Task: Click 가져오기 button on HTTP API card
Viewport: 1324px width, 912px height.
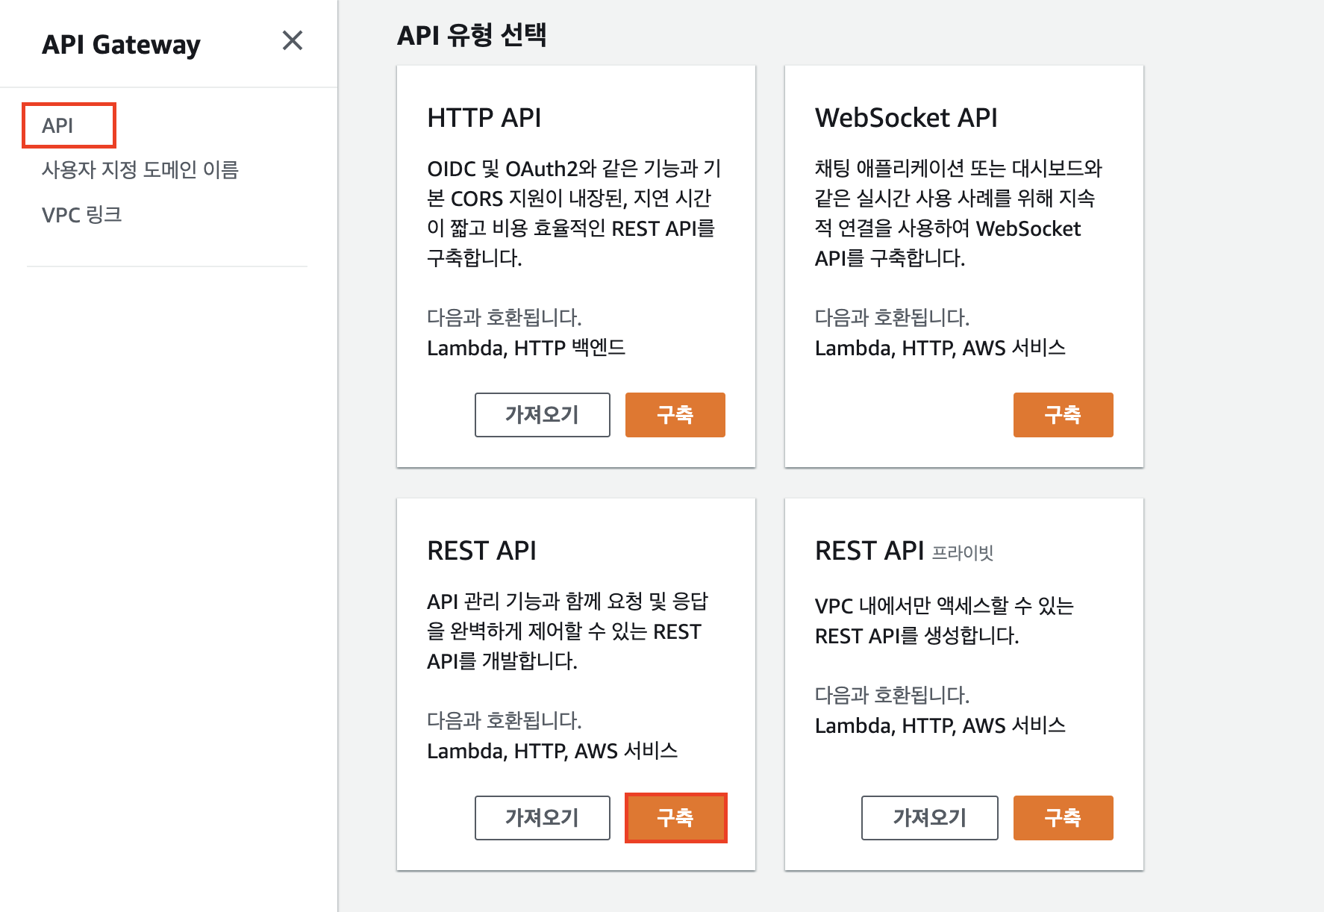Action: (543, 415)
